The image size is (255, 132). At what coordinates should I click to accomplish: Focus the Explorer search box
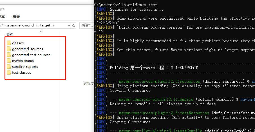[87, 26]
